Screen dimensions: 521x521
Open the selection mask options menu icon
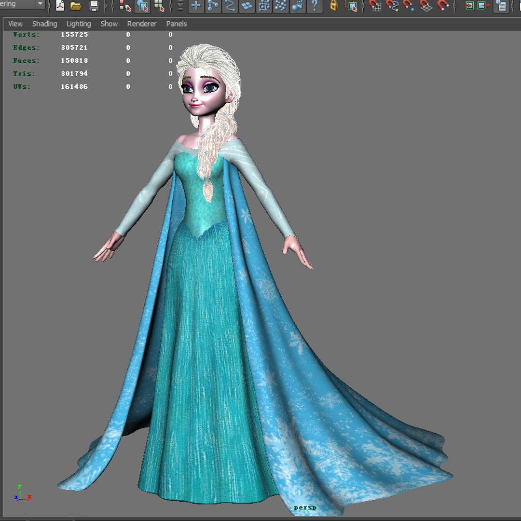coord(180,5)
